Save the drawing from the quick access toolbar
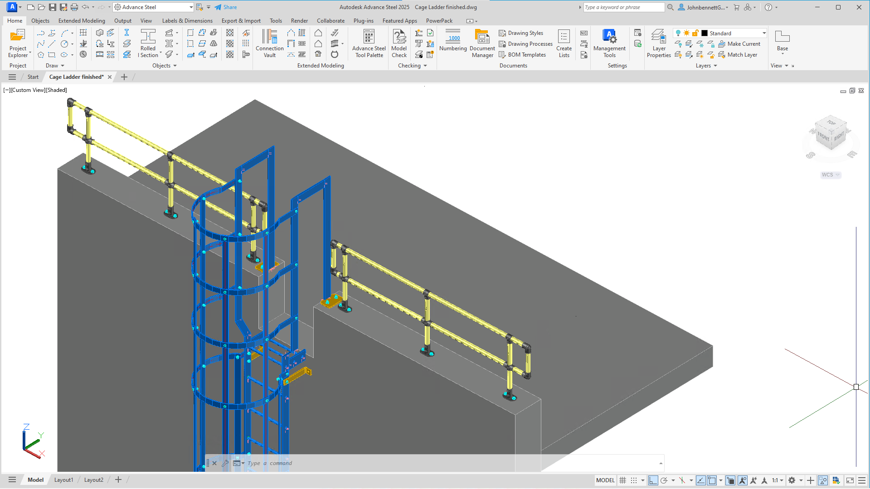This screenshot has width=870, height=489. 53,7
